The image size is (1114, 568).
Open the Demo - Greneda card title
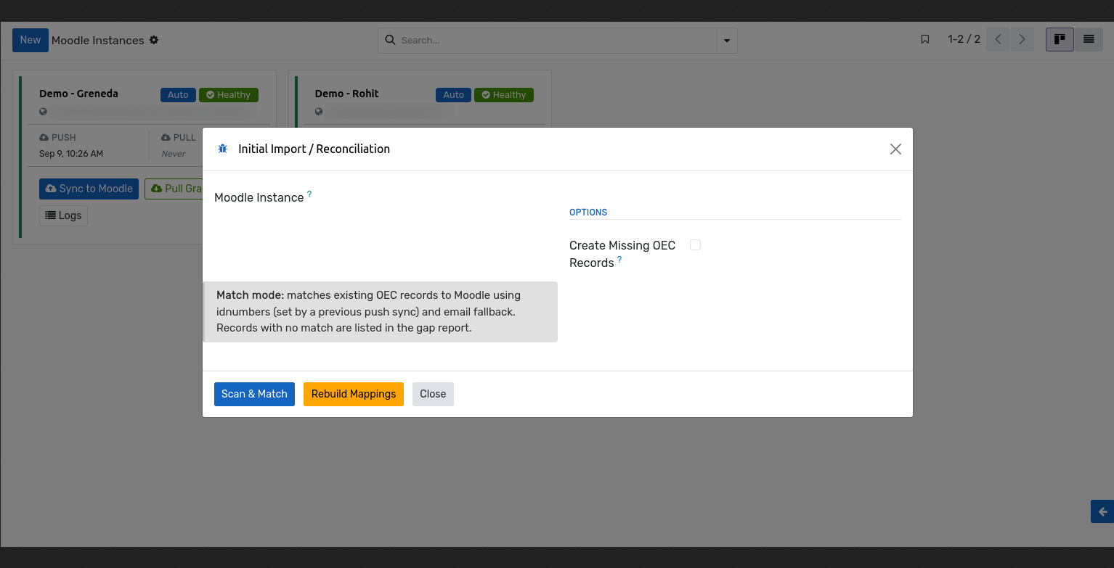(78, 94)
